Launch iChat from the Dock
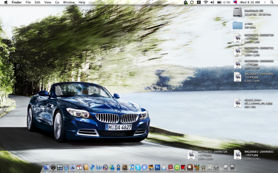The width and height of the screenshot is (278, 173). point(145,167)
